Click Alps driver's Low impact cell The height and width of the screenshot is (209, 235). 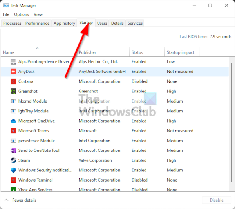coord(171,62)
